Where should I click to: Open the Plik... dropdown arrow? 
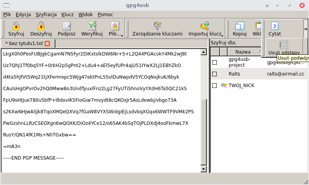point(122,36)
